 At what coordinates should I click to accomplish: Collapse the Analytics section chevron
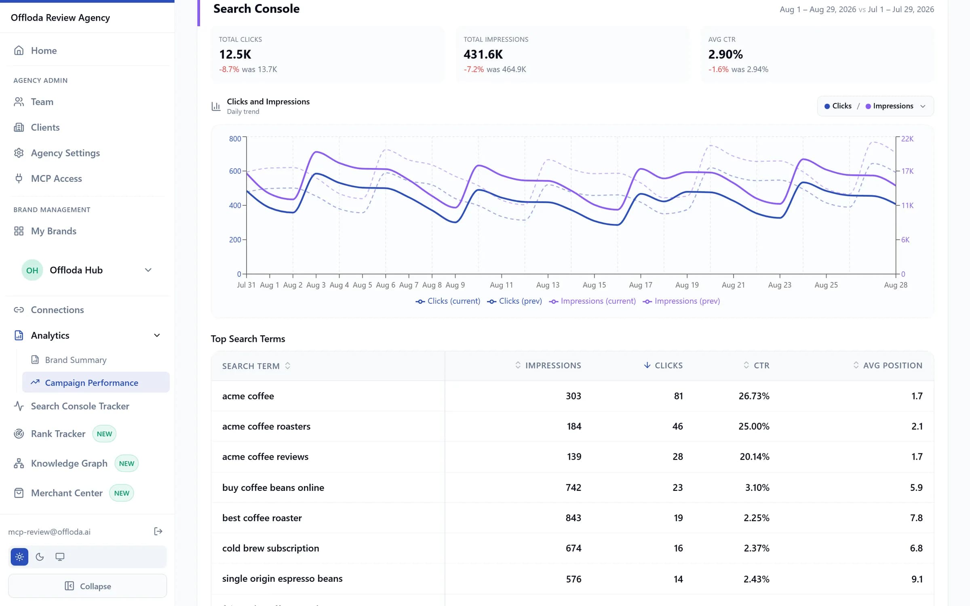tap(157, 335)
